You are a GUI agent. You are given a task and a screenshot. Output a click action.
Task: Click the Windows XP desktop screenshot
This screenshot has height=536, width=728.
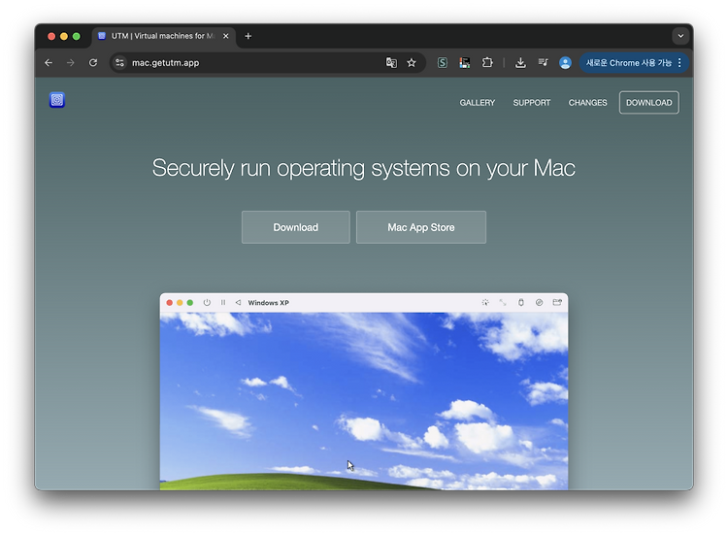[x=364, y=401]
